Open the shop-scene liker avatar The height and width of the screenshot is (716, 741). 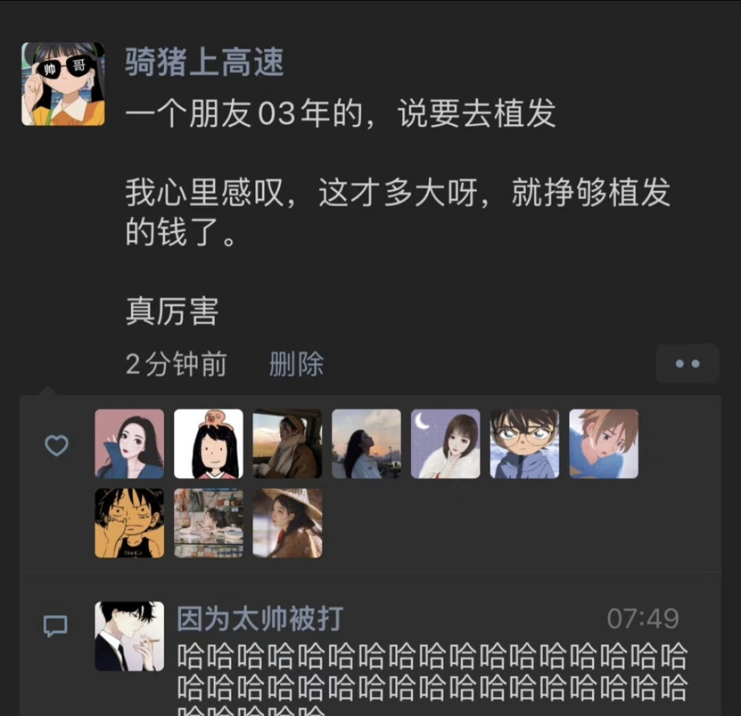click(x=208, y=523)
